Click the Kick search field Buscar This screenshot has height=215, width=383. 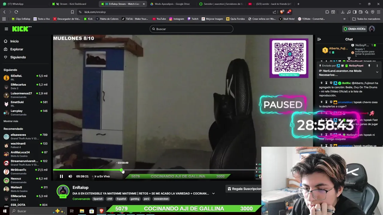tap(191, 29)
